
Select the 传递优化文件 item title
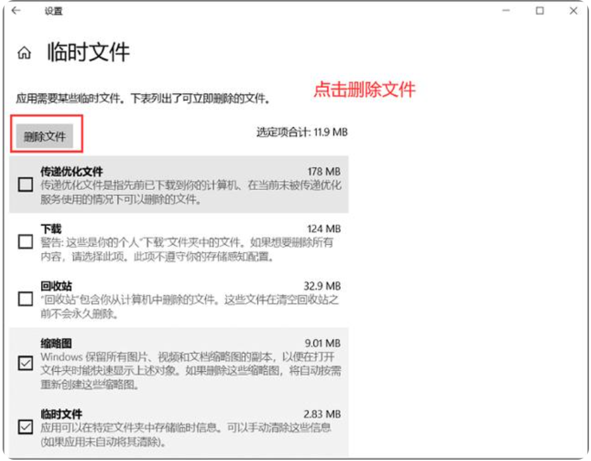click(x=71, y=172)
